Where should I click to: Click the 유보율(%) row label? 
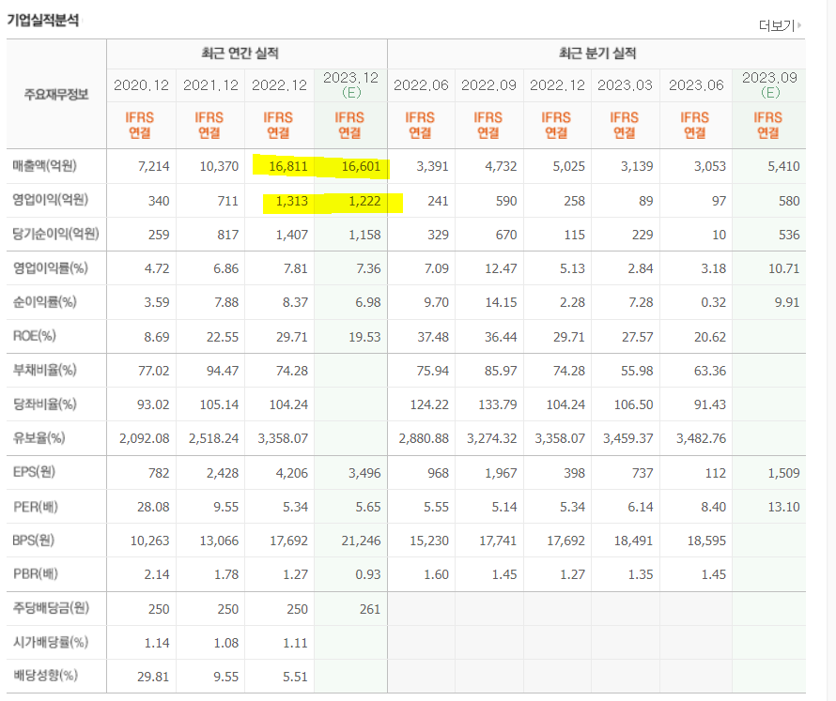(x=39, y=438)
